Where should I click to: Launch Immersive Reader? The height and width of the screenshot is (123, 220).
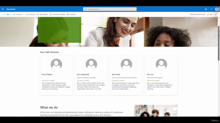click(57, 14)
